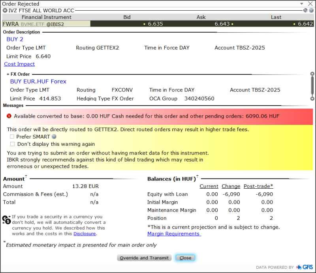Close the Order Rejected window
This screenshot has width=316, height=273.
(310, 4)
